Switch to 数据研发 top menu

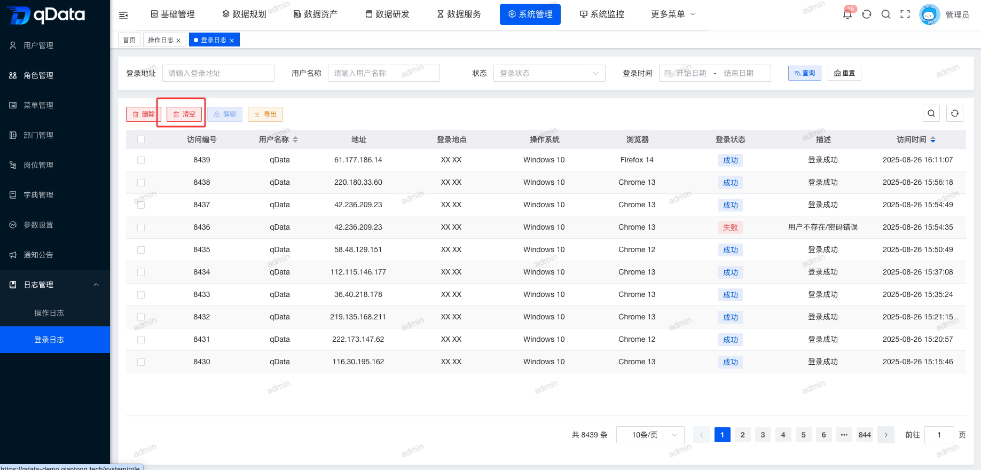tap(388, 14)
